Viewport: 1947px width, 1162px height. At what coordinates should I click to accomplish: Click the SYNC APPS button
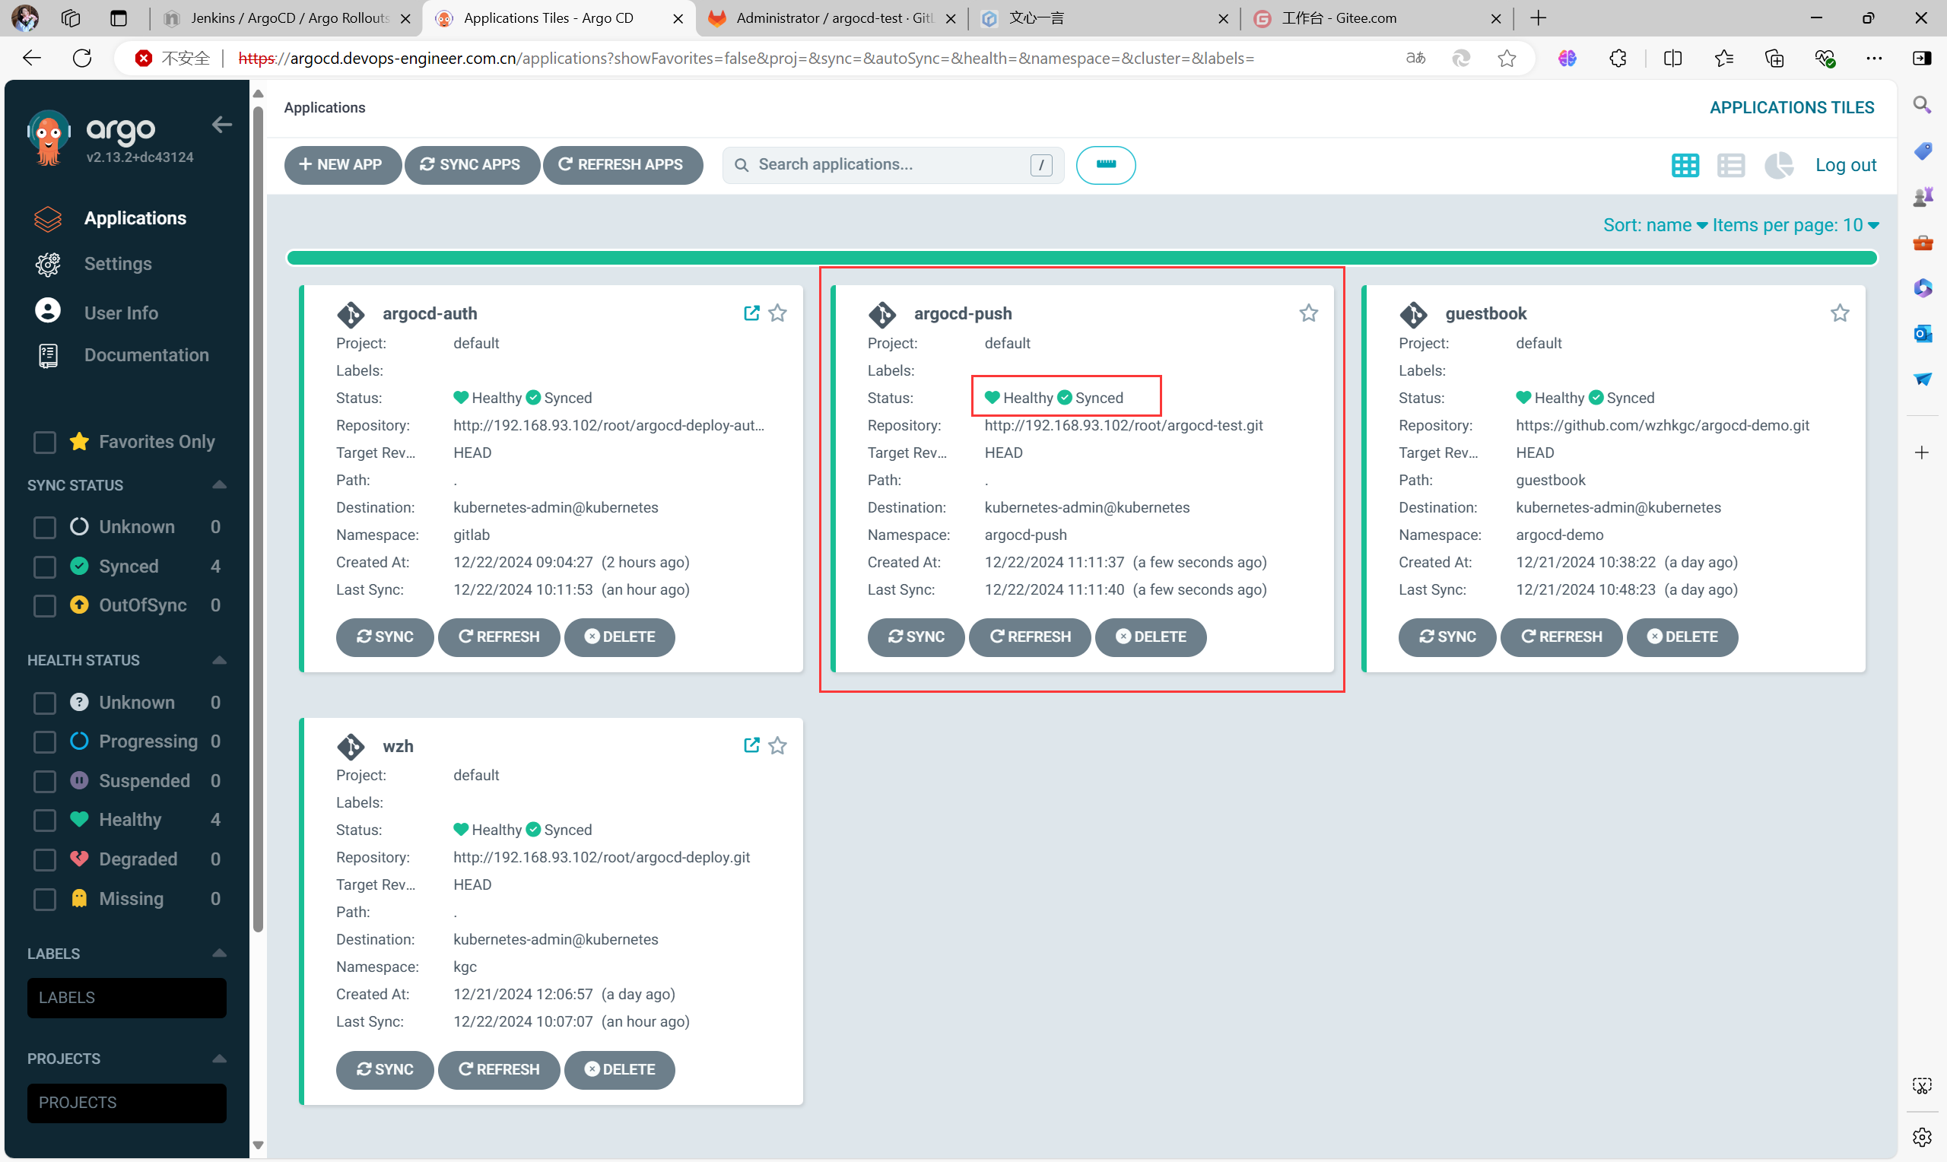point(472,165)
